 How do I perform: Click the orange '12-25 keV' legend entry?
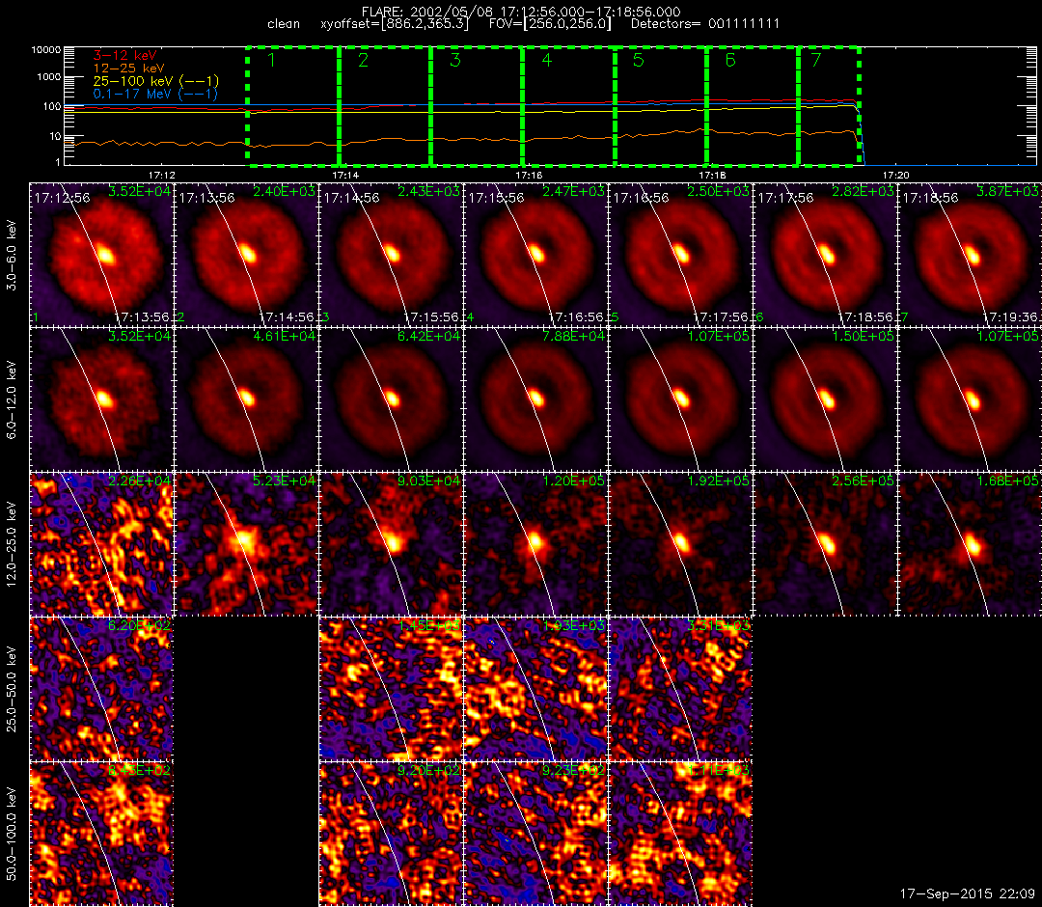pyautogui.click(x=128, y=69)
